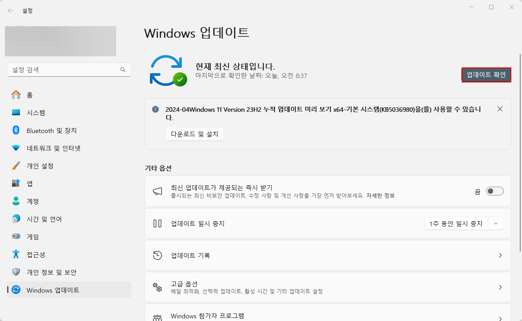
Task: Click the 1주 동안 일시 중지 button
Action: point(456,223)
